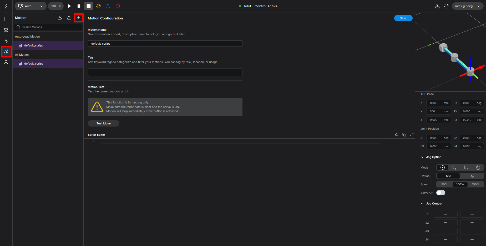Viewport: 486px width, 246px height.
Task: Collapse the Jog Option section
Action: pyautogui.click(x=422, y=157)
